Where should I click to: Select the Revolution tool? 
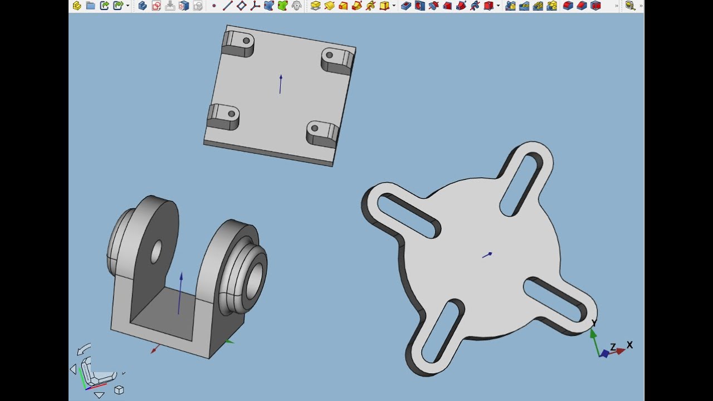[x=329, y=6]
